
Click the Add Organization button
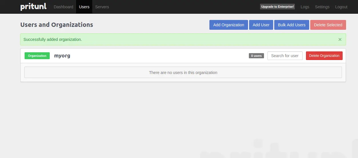click(229, 25)
